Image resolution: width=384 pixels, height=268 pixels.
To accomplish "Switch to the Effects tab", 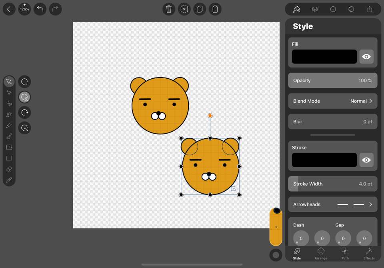I will [x=369, y=254].
